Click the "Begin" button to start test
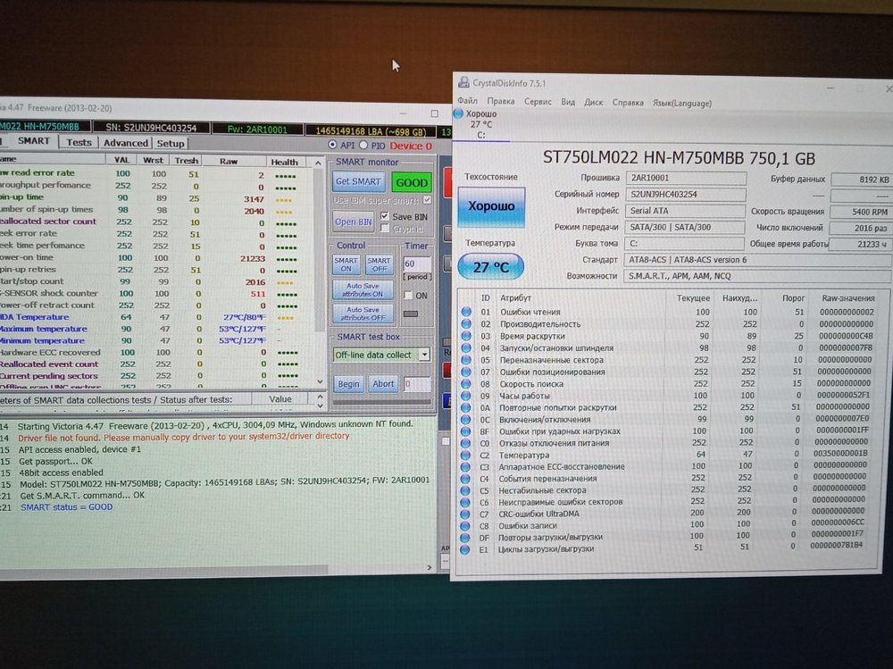The image size is (893, 669). pos(349,383)
